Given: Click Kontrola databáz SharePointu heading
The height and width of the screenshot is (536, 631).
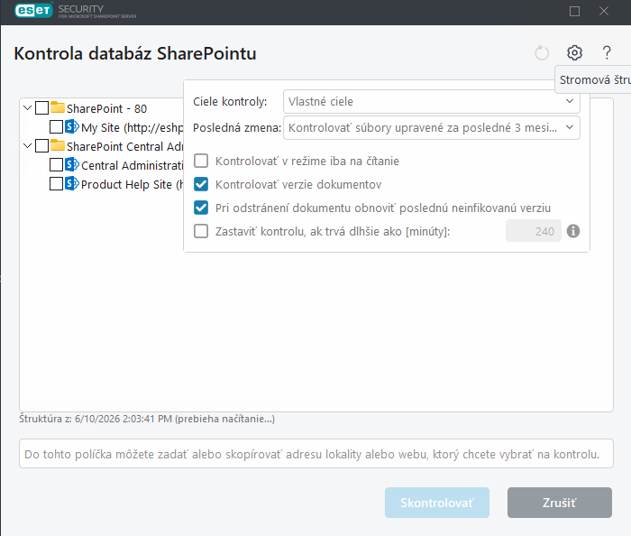Looking at the screenshot, I should click(135, 53).
